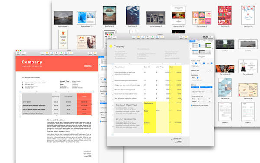Click Tips icon in front invoice window toolbar
This screenshot has height=163, width=260.
click(x=186, y=37)
